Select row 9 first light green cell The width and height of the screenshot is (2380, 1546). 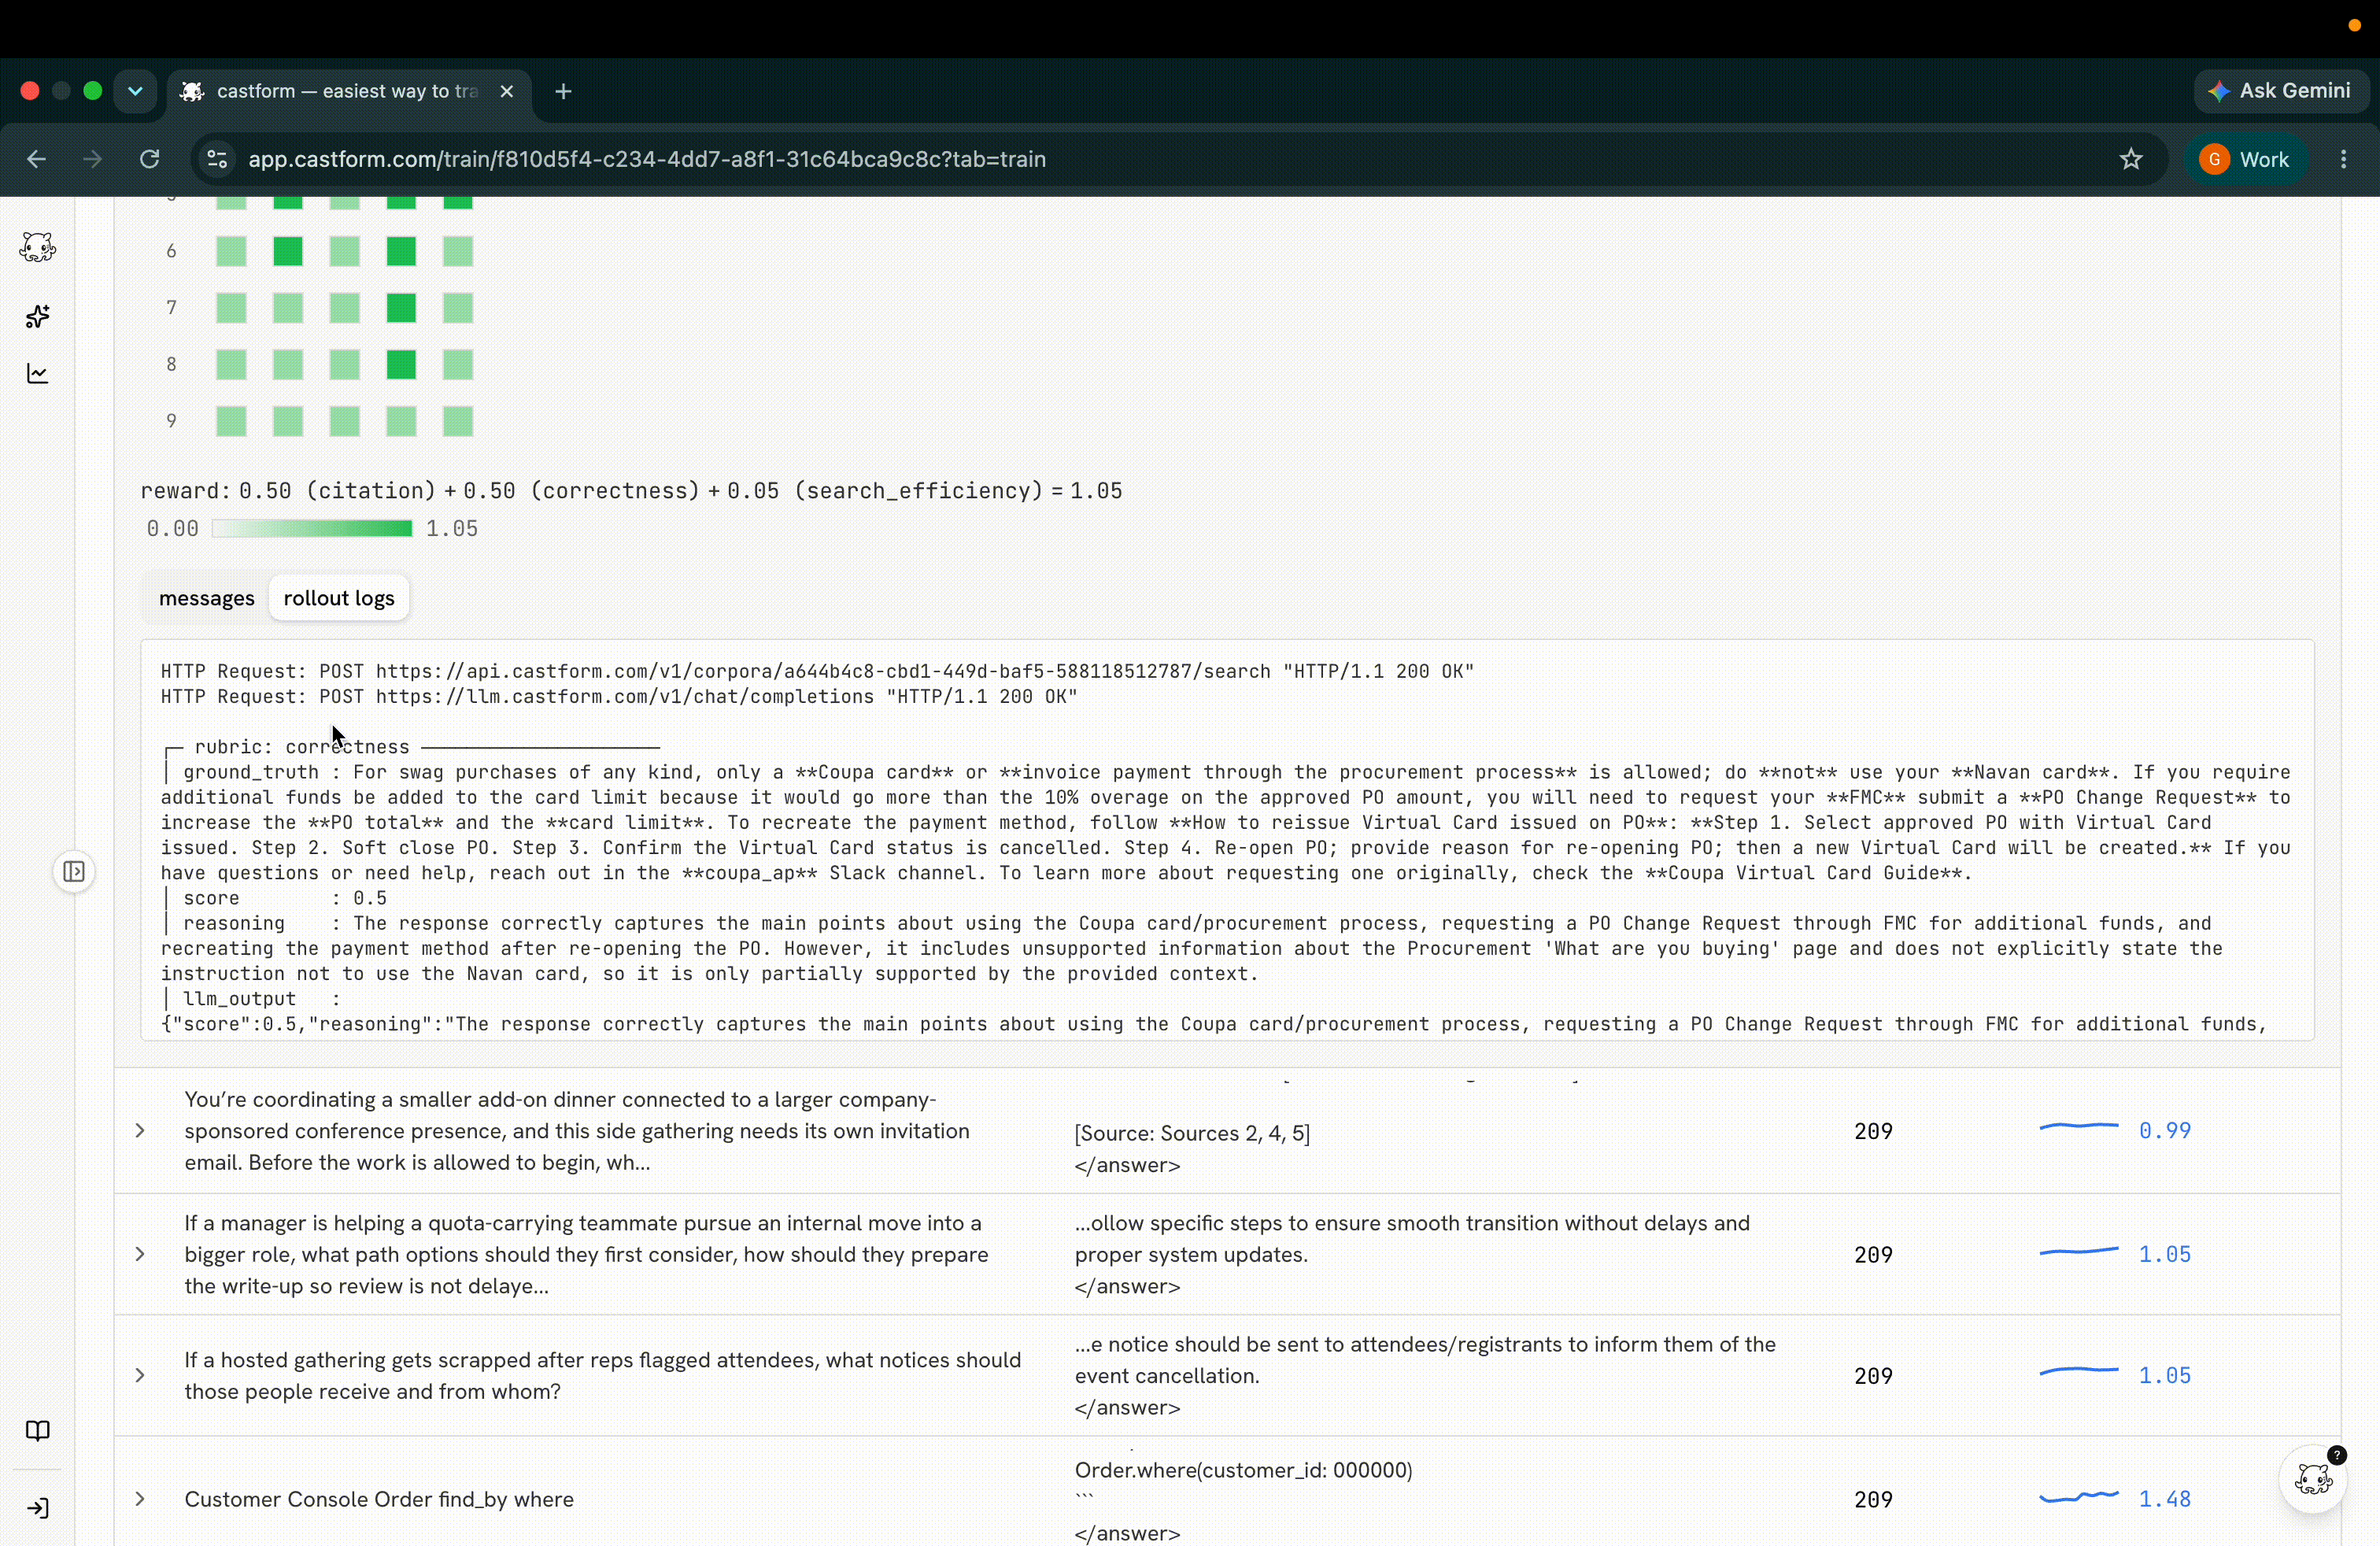point(231,421)
